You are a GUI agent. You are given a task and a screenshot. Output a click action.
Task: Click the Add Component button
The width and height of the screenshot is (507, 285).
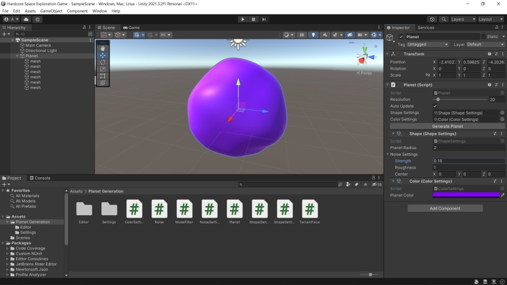point(445,208)
